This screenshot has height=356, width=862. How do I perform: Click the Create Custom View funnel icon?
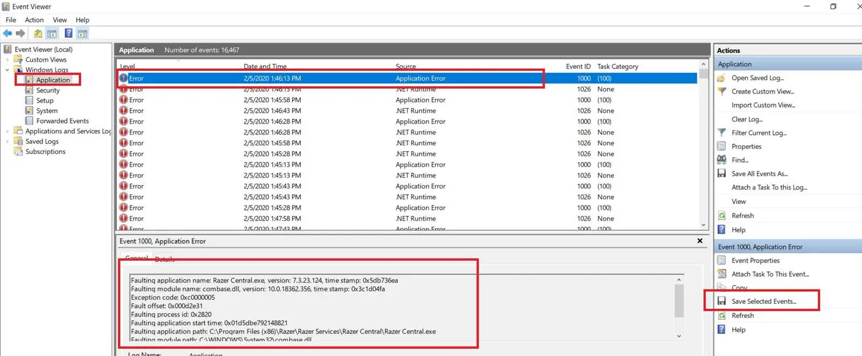(x=721, y=91)
